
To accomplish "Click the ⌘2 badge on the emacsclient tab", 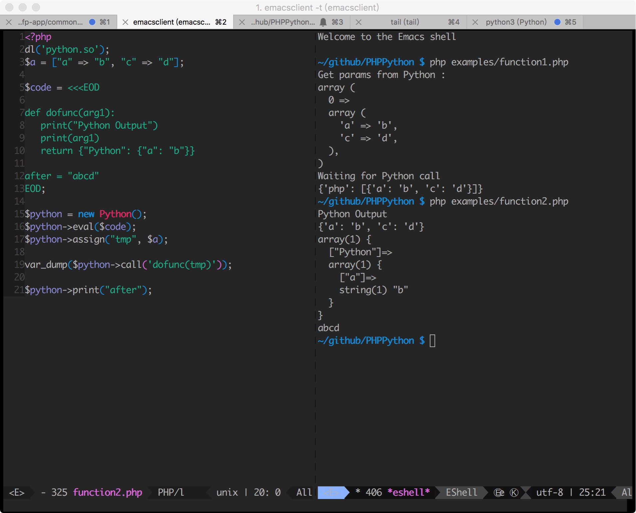I will 220,22.
